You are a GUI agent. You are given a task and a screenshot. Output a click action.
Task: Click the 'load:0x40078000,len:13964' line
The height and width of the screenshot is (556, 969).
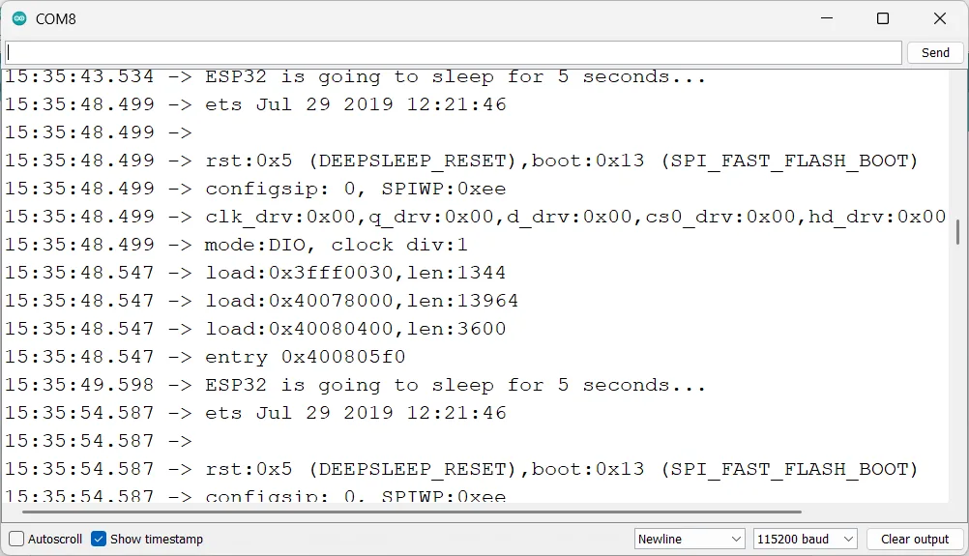click(x=262, y=301)
